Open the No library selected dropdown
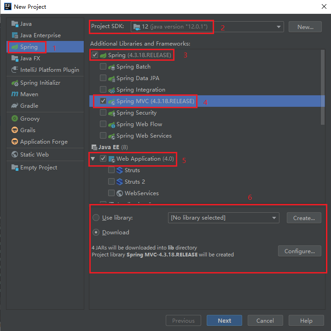Screen dimensions: 331x331 (224, 218)
